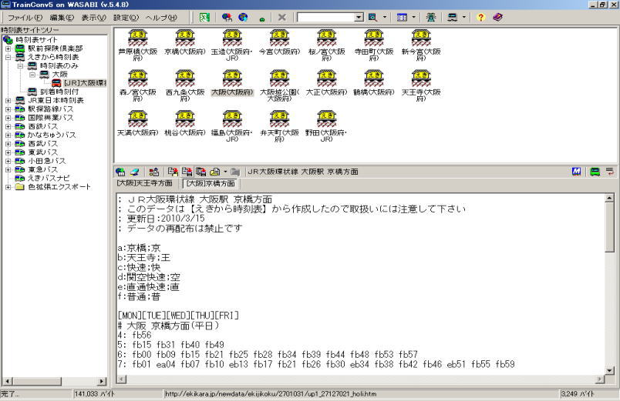Click the scanner-like icon in lower toolbar

[135, 172]
